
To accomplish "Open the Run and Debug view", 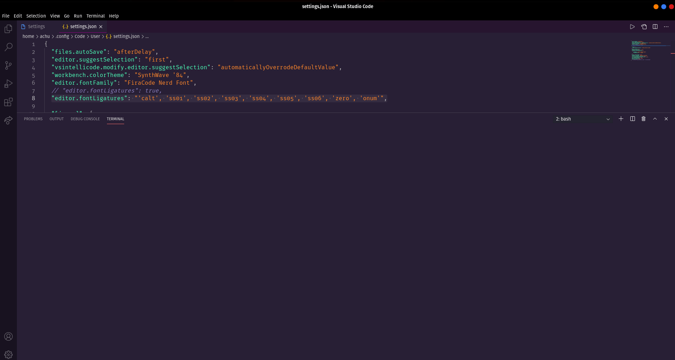I will pos(8,84).
